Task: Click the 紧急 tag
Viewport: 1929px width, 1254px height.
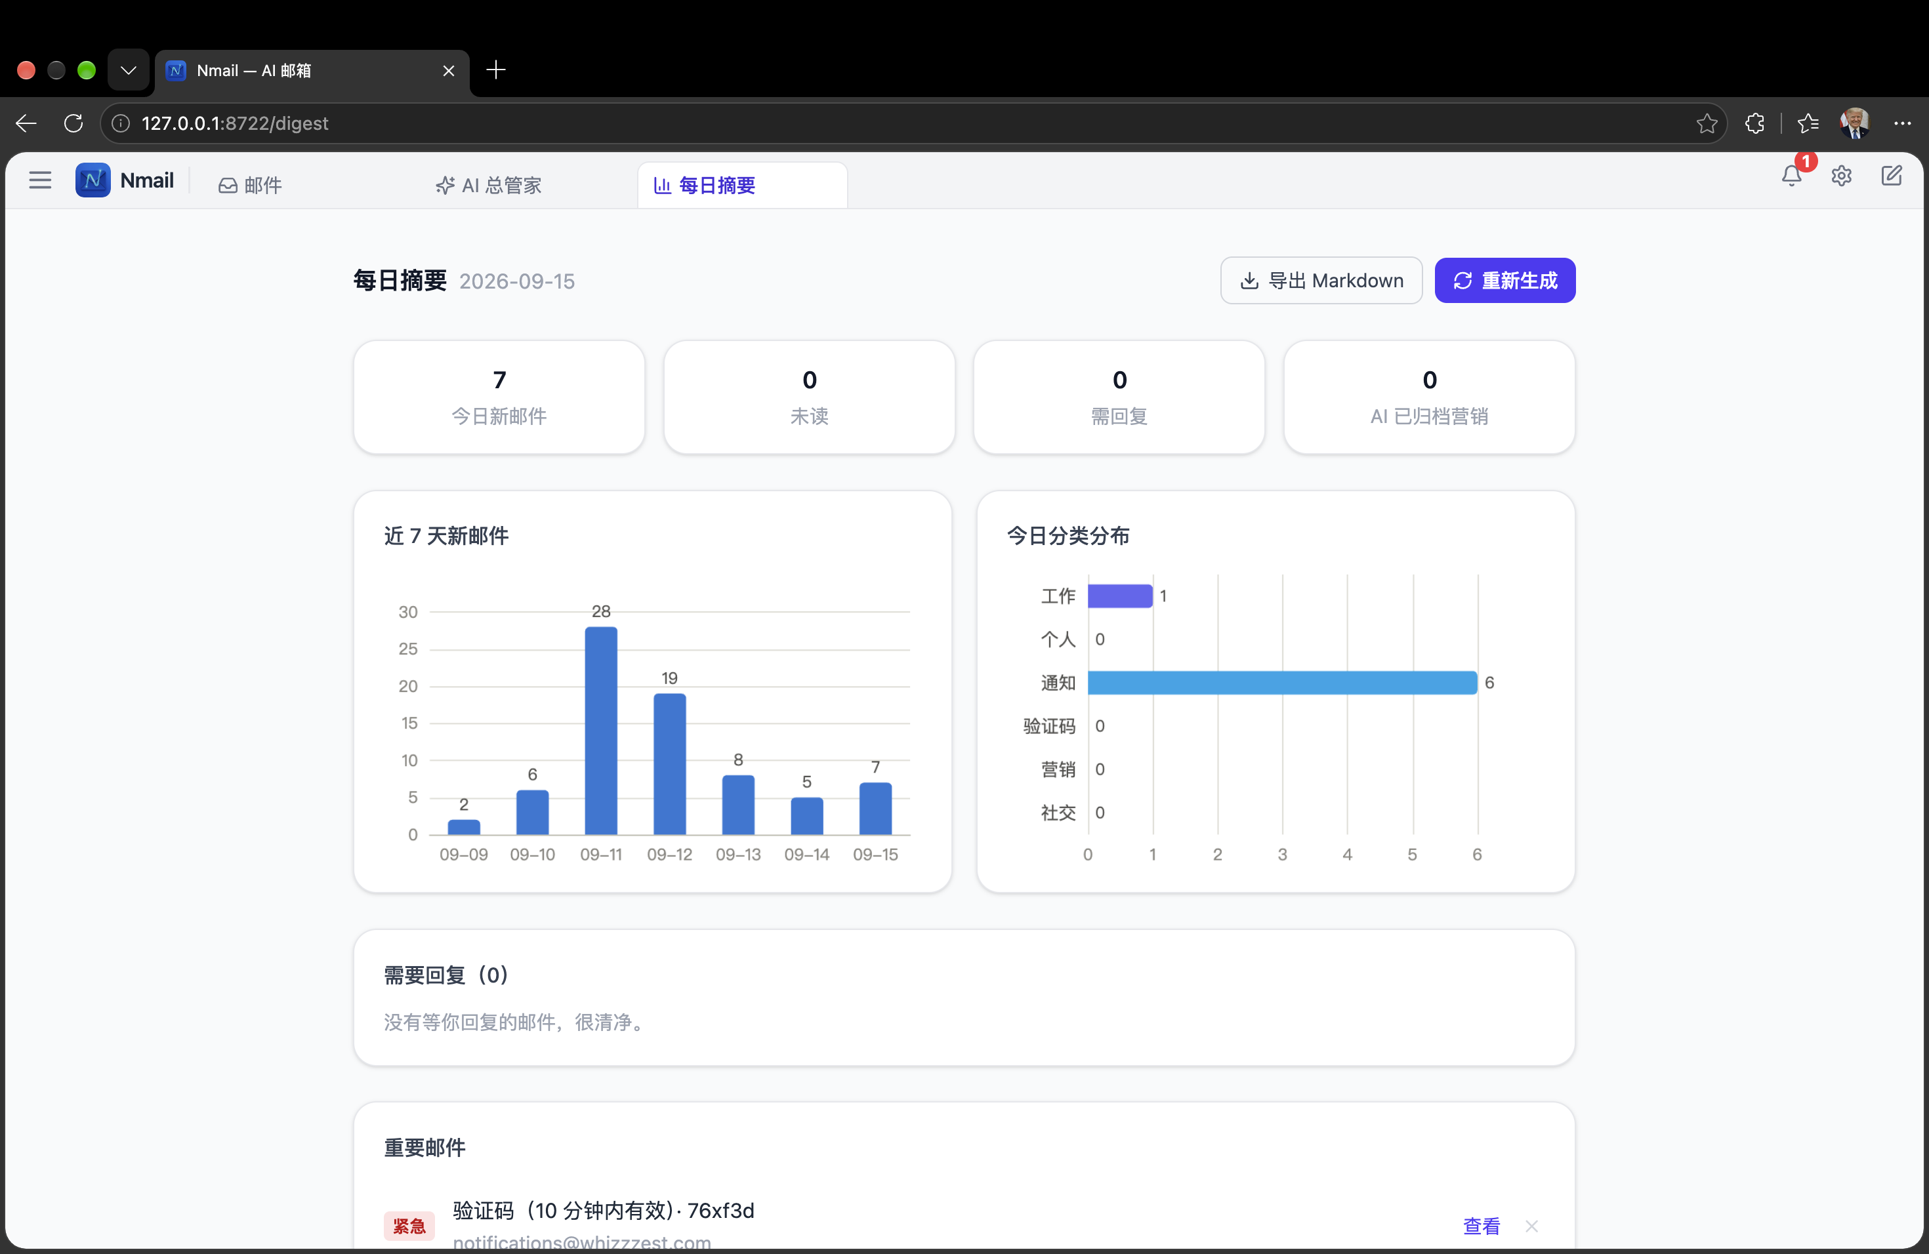Action: coord(409,1226)
